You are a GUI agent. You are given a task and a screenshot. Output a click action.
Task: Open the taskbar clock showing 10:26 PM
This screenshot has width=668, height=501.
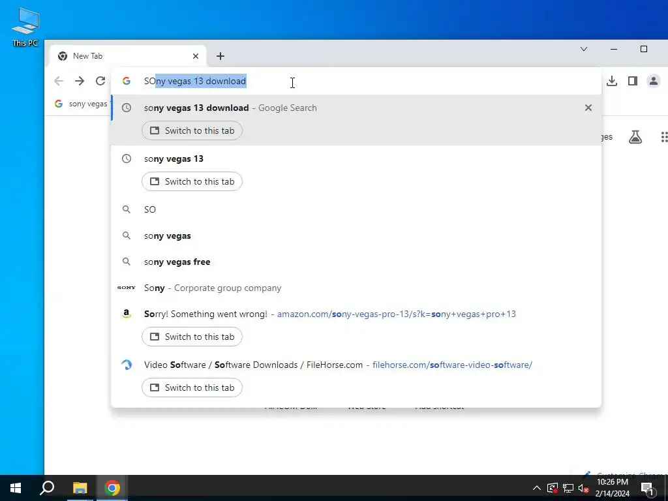[x=612, y=488]
